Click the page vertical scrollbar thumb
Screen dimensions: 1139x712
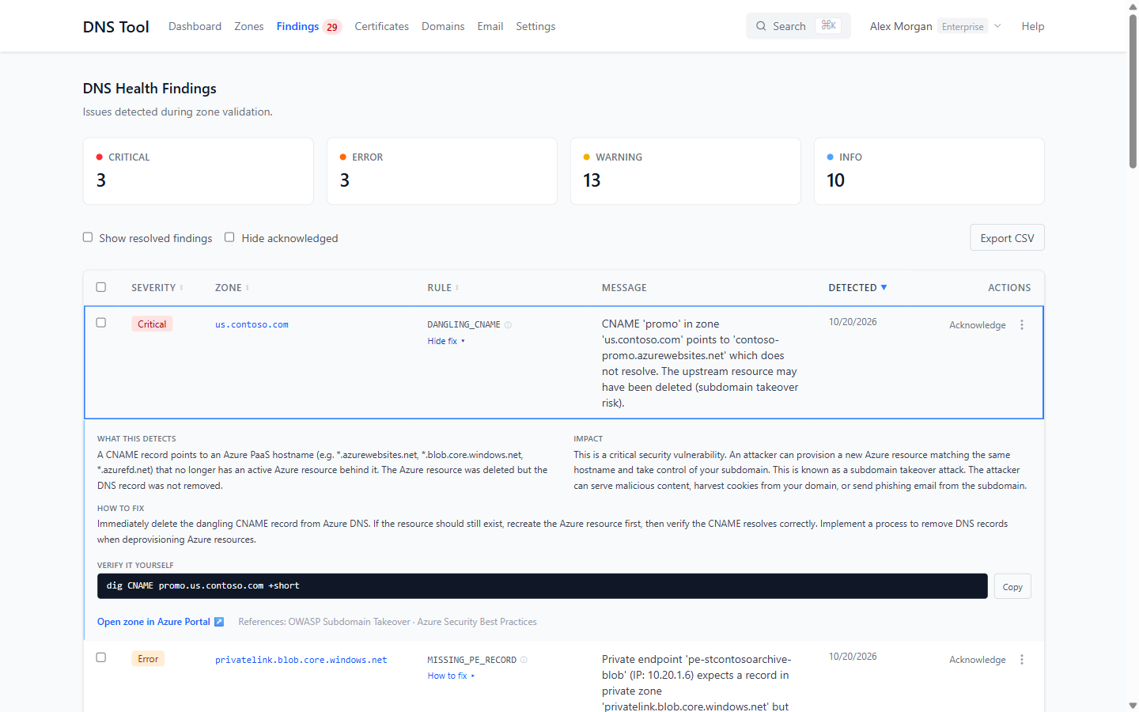(1133, 91)
